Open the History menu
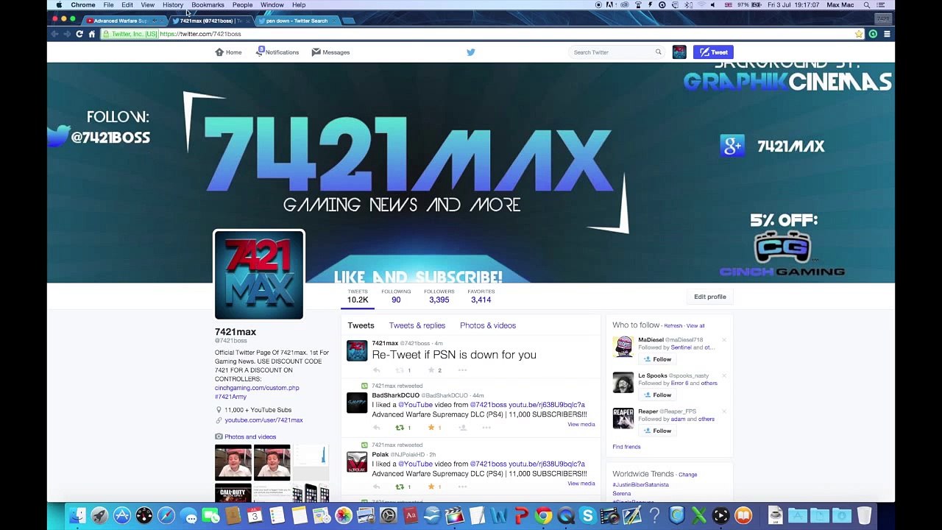 coord(173,5)
